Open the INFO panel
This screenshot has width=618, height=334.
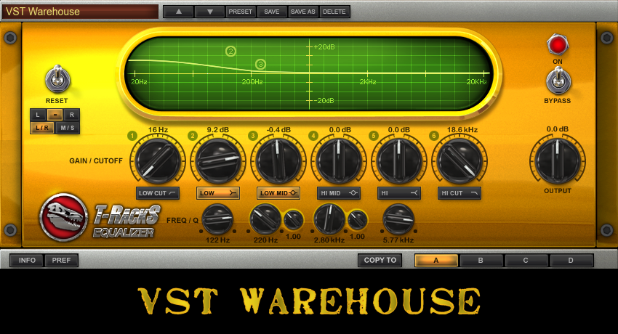pyautogui.click(x=27, y=261)
